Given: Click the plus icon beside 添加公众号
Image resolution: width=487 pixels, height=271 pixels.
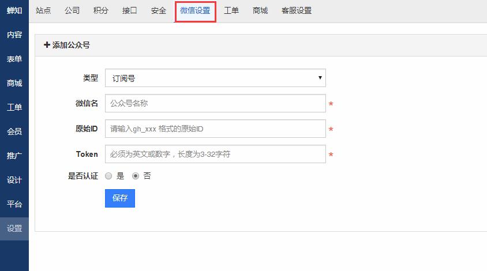Looking at the screenshot, I should tap(47, 45).
